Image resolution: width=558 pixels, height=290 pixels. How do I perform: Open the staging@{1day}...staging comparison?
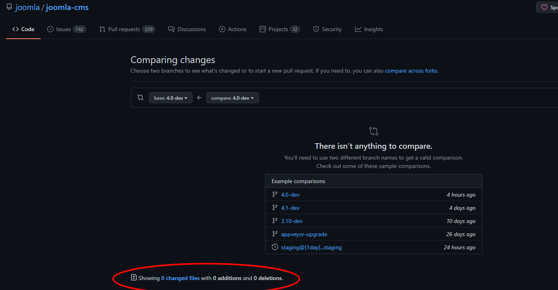tap(311, 247)
